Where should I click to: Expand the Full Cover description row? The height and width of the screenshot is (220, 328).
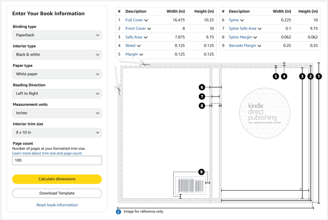point(137,20)
